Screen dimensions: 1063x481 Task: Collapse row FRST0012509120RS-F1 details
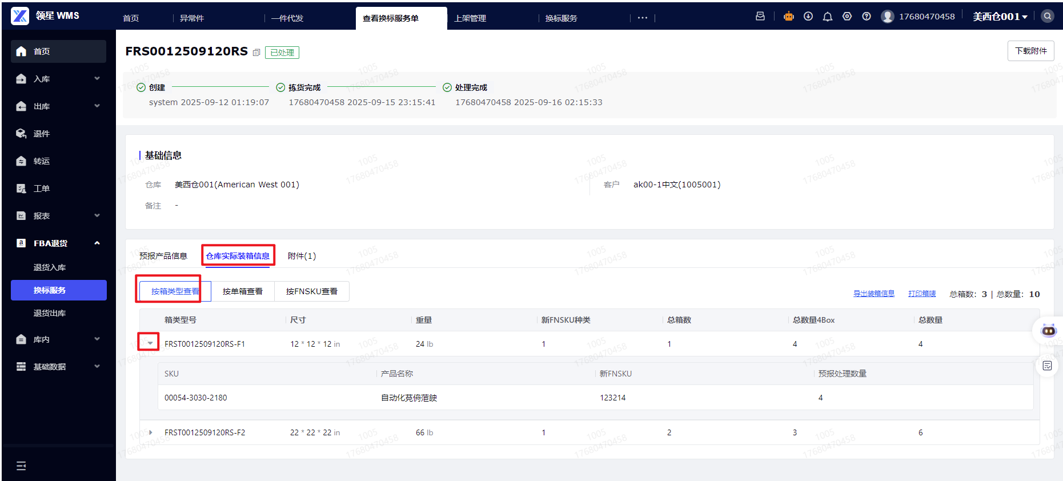[150, 343]
